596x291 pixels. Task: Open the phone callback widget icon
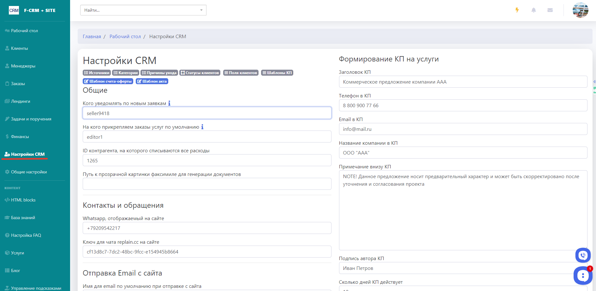[583, 255]
